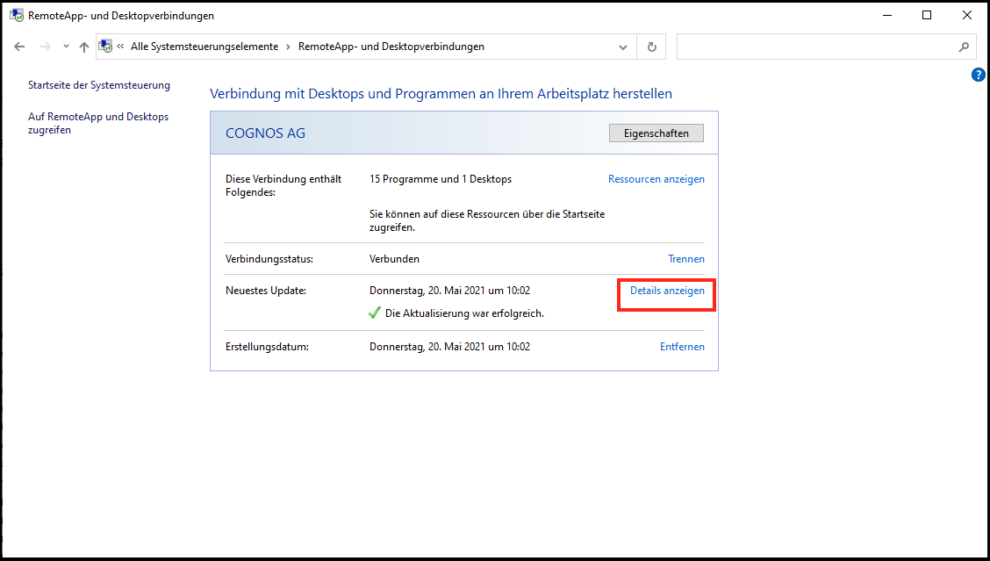The image size is (990, 561).
Task: Open the recent locations dropdown arrow
Action: coord(66,47)
